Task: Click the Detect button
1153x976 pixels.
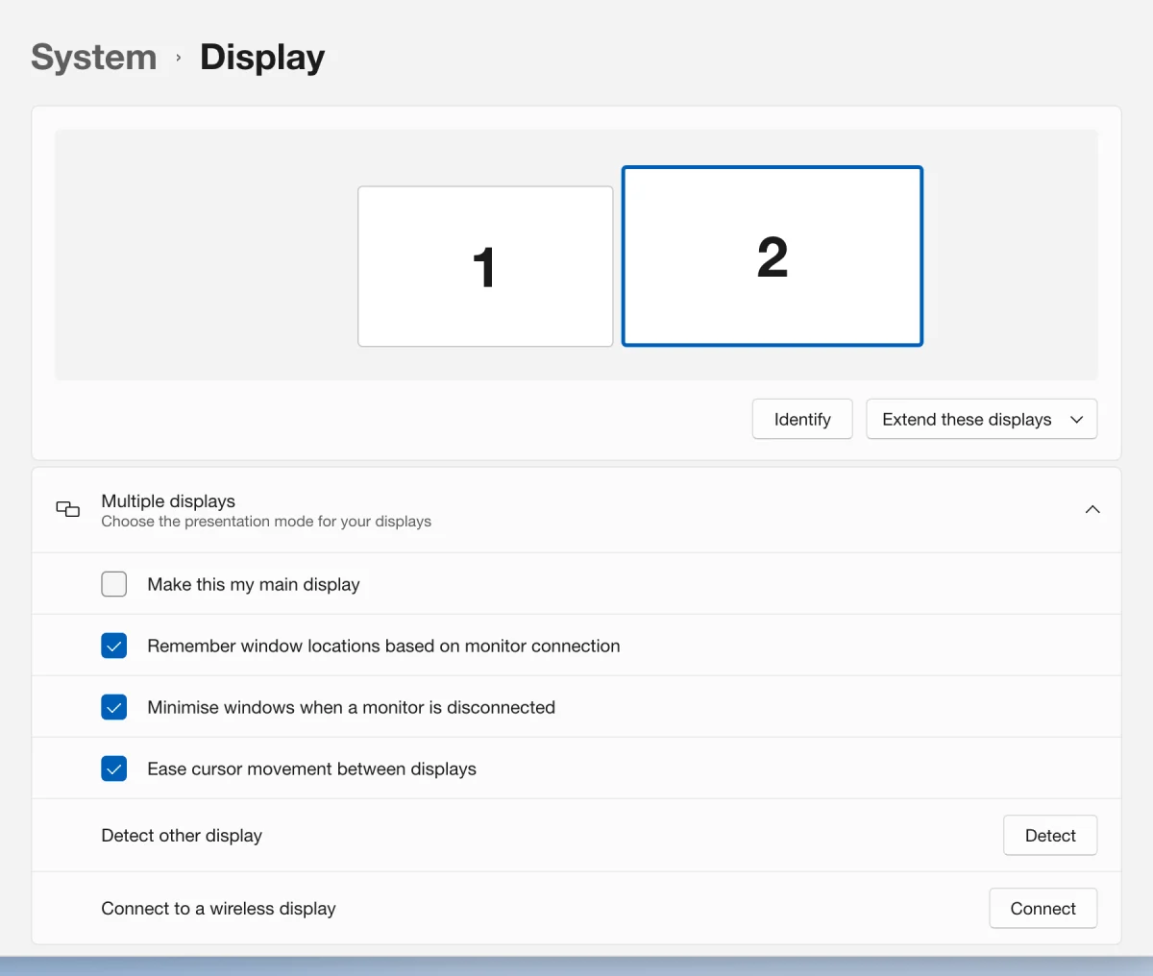Action: click(x=1050, y=835)
